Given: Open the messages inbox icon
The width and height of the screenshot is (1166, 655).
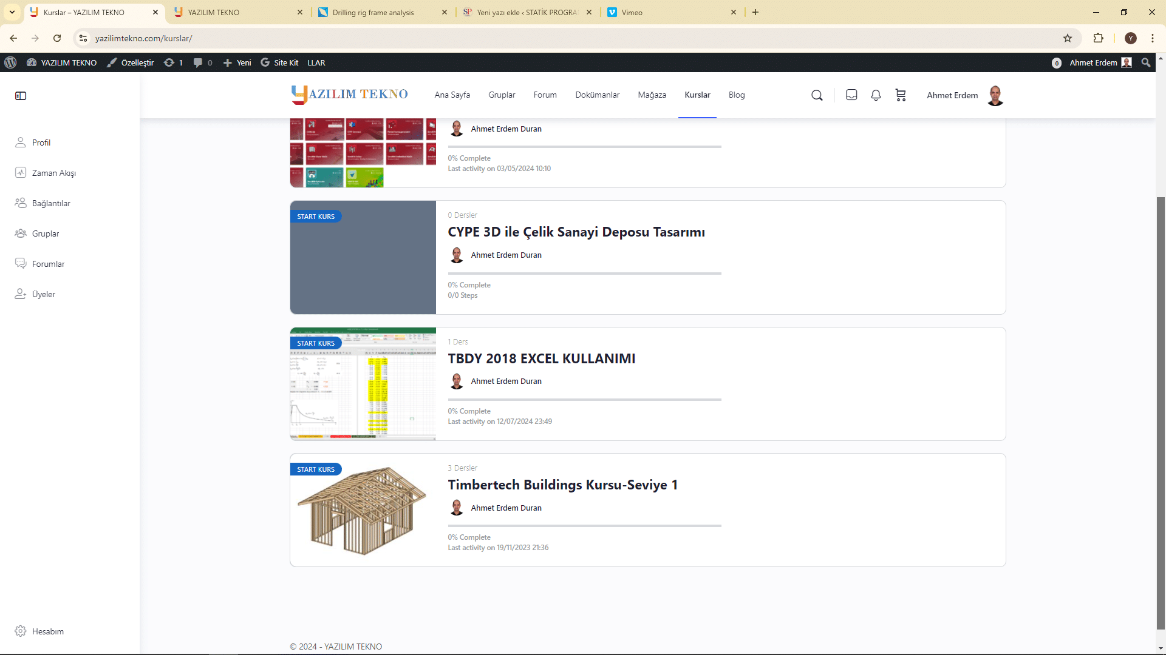Looking at the screenshot, I should coord(851,95).
